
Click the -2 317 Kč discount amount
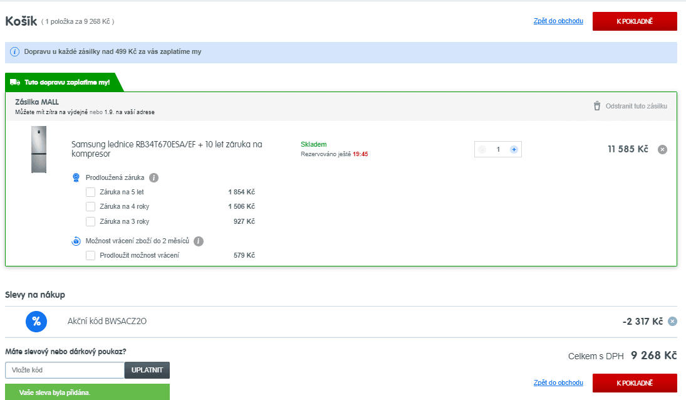pyautogui.click(x=643, y=322)
